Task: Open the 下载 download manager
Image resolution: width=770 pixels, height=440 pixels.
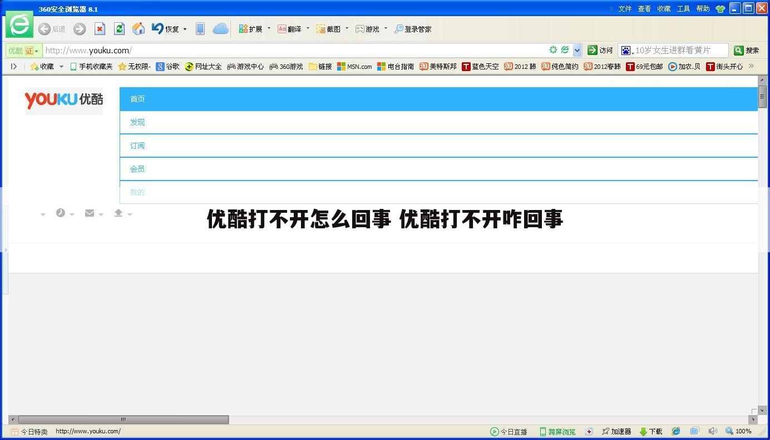Action: pos(651,432)
